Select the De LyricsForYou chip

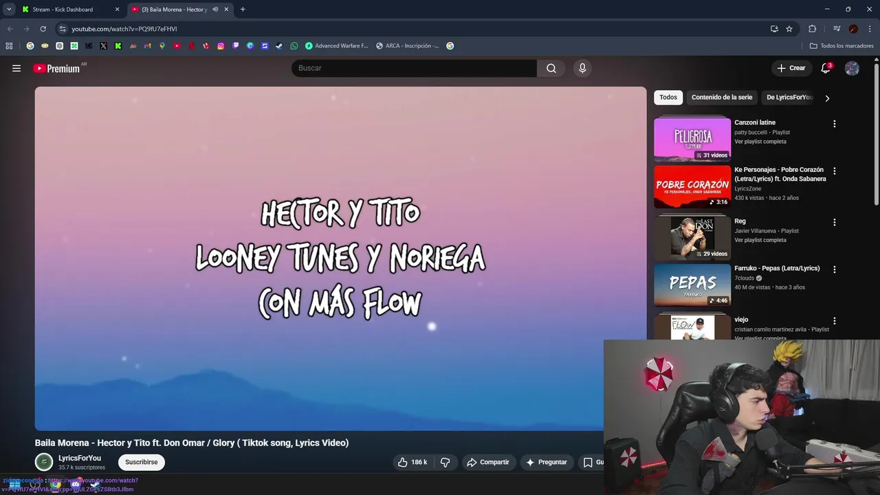pos(790,98)
